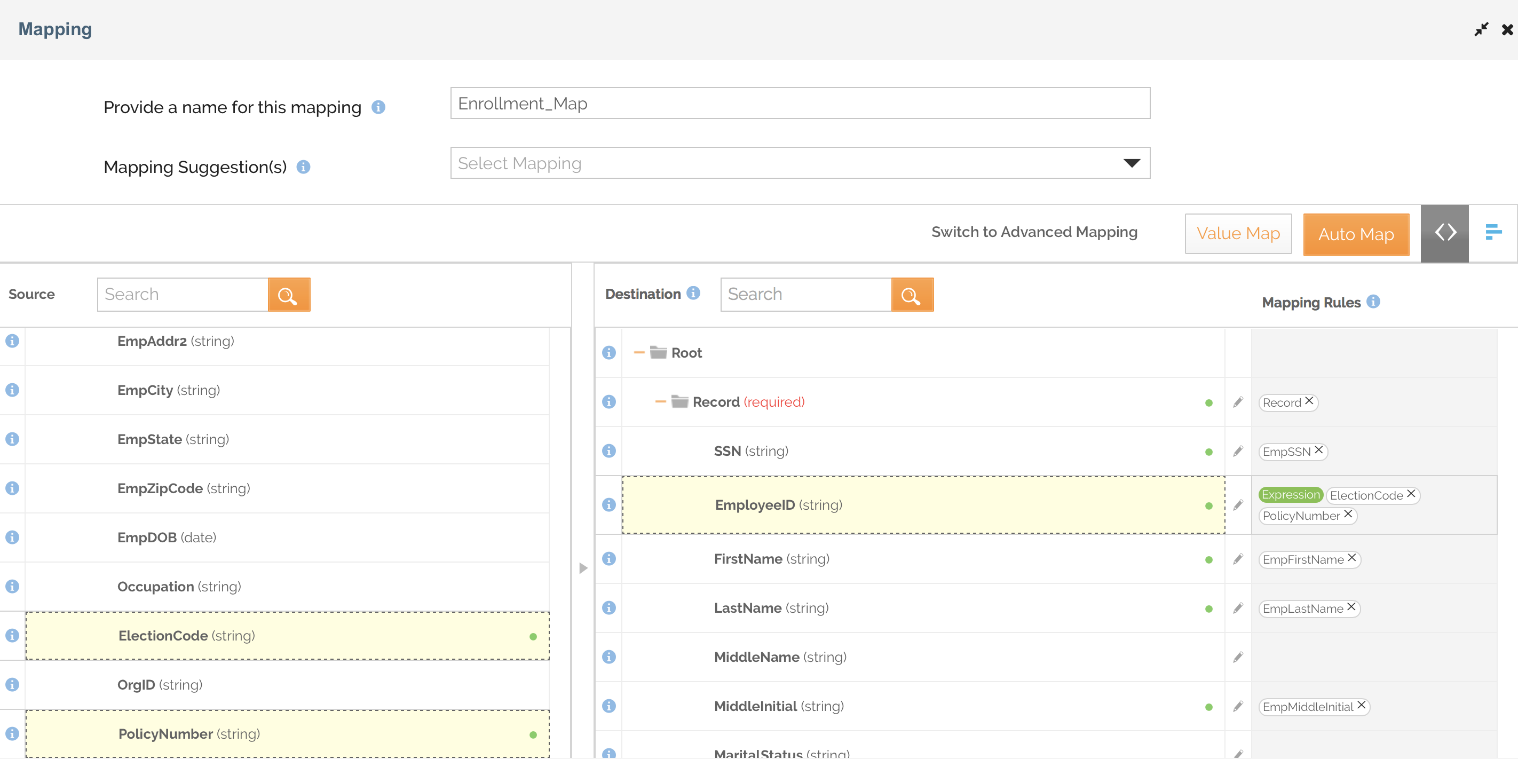This screenshot has width=1518, height=759.
Task: Switch to Advanced Mapping
Action: (1033, 232)
